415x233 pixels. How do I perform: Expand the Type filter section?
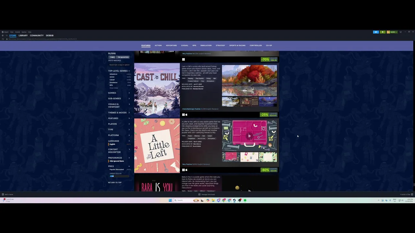(x=119, y=129)
